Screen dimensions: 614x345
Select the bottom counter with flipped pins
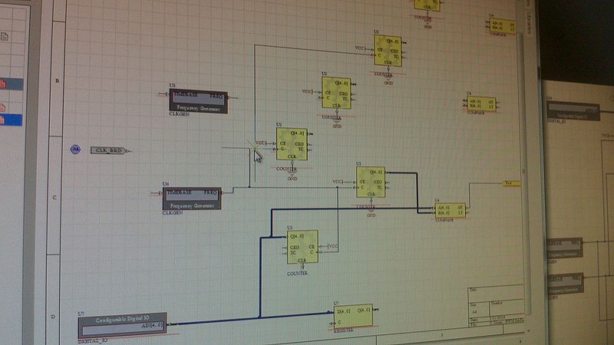point(302,247)
